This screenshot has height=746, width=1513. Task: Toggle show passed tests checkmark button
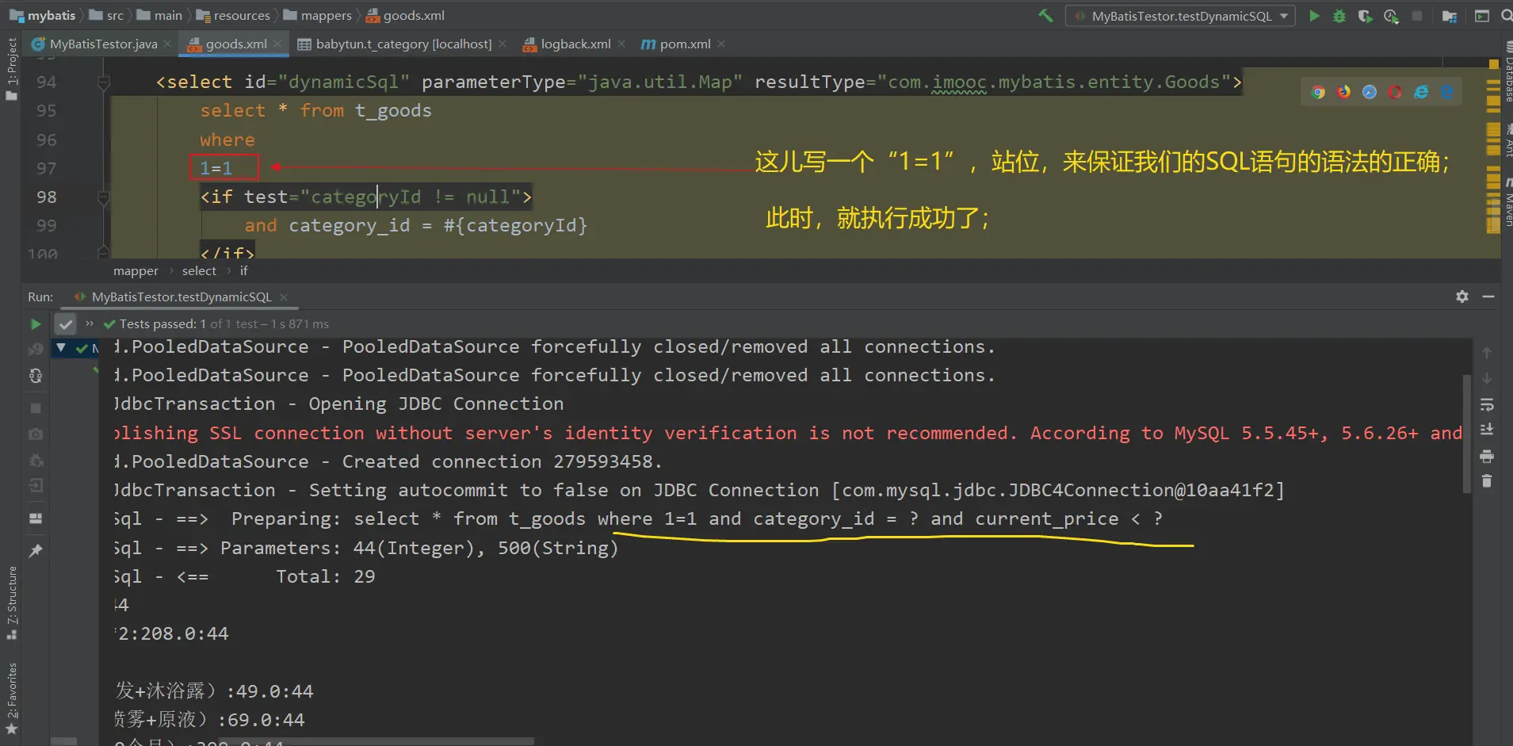(65, 324)
